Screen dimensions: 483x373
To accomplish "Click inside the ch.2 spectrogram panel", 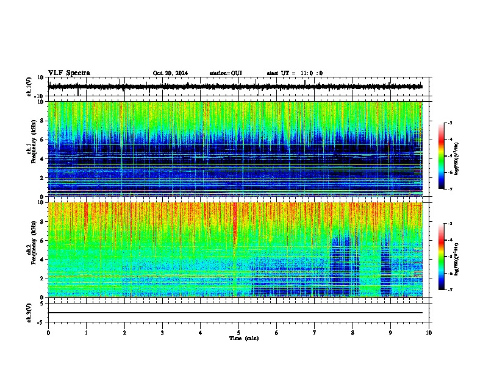I will [235, 250].
